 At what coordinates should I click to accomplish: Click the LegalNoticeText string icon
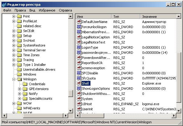click(x=79, y=42)
